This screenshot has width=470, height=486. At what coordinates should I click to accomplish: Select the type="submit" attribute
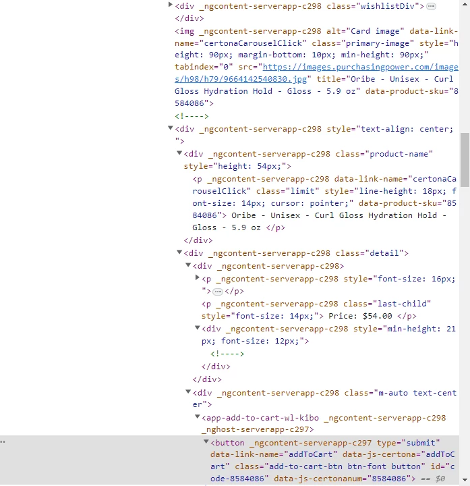tap(408, 443)
